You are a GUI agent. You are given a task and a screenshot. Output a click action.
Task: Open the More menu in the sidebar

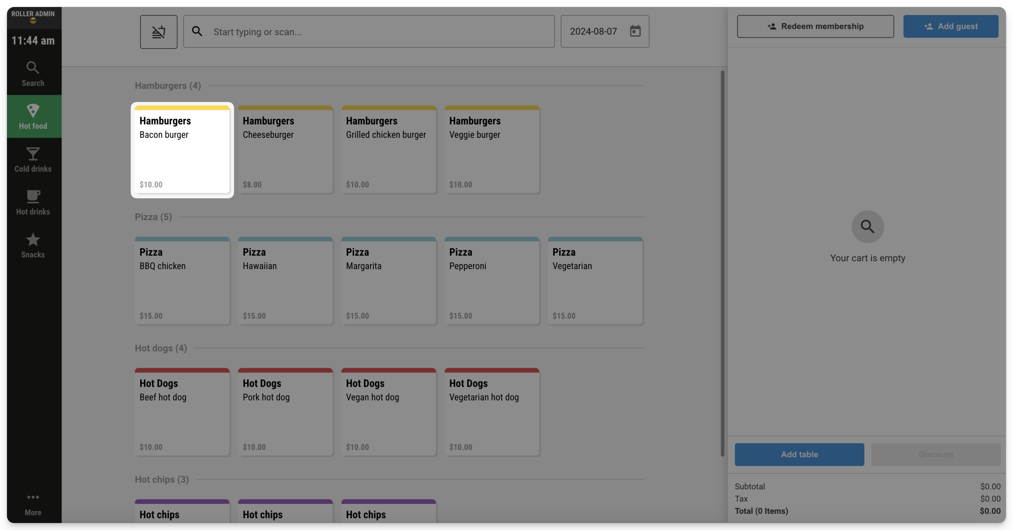[33, 504]
